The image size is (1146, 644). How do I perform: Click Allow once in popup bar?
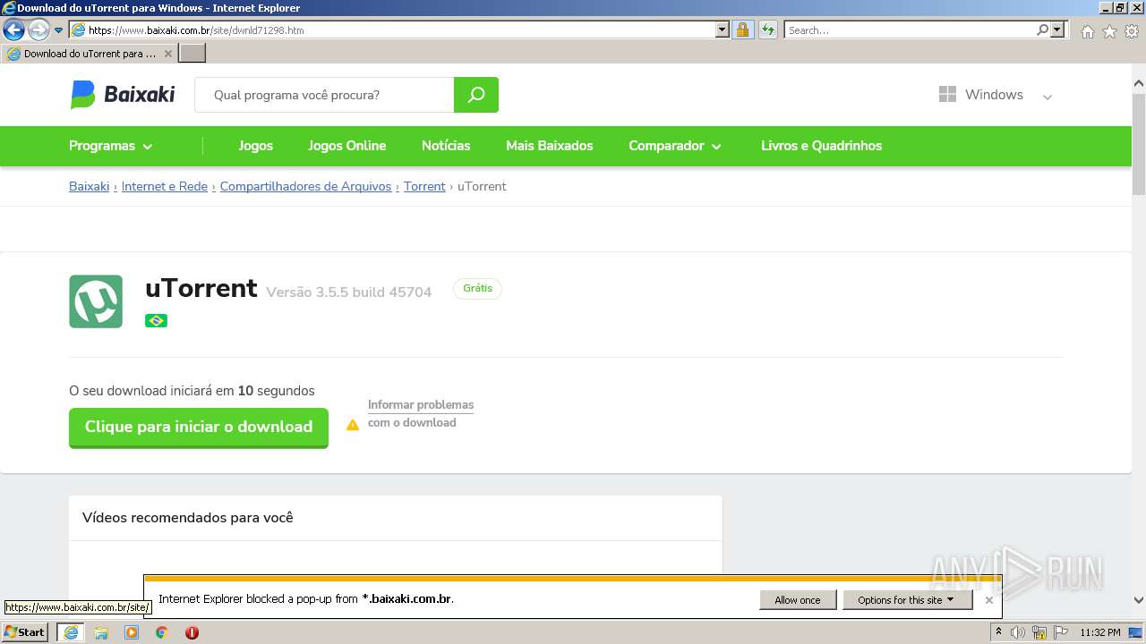coord(798,600)
